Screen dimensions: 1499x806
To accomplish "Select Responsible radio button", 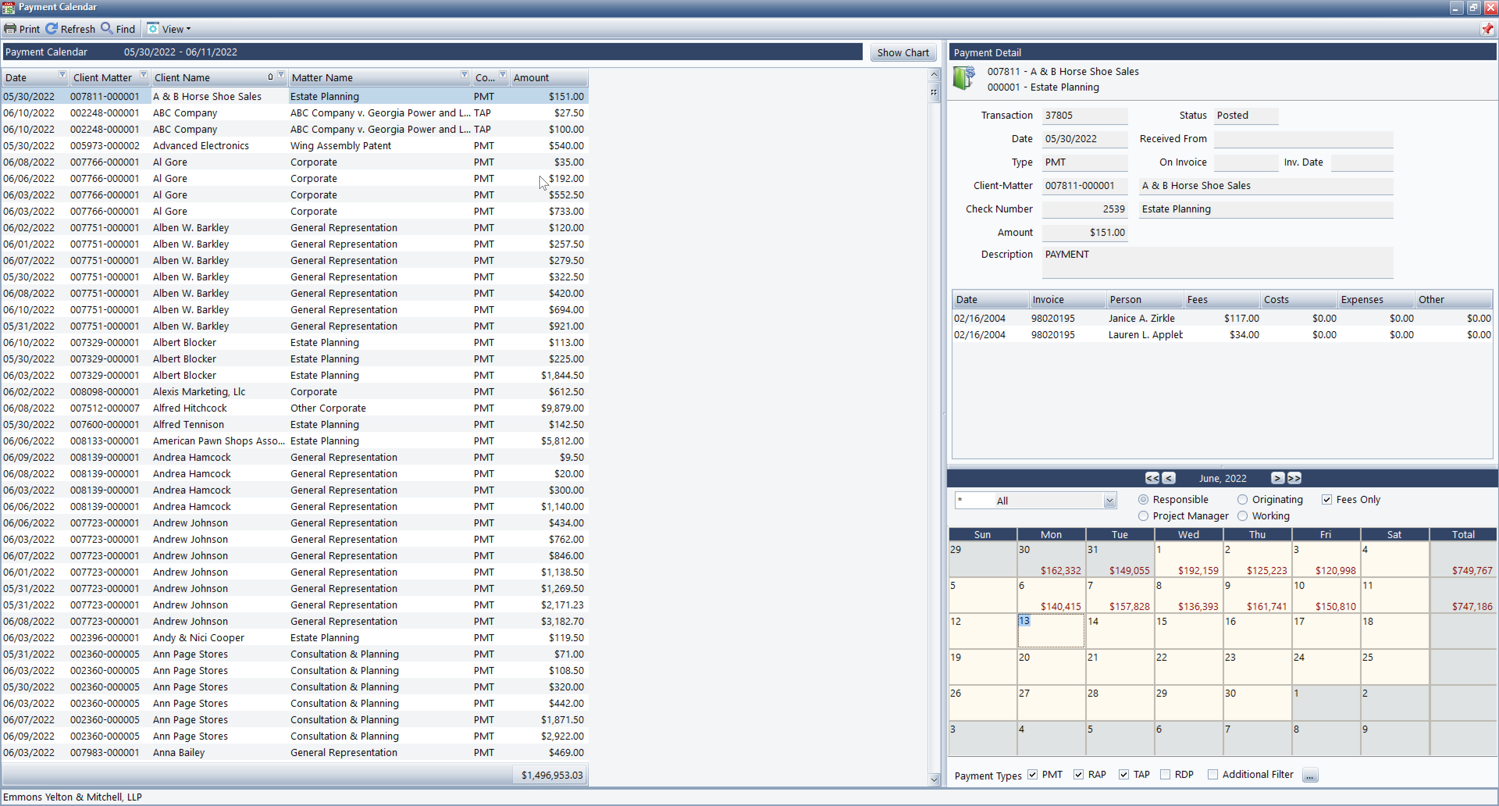I will tap(1143, 500).
